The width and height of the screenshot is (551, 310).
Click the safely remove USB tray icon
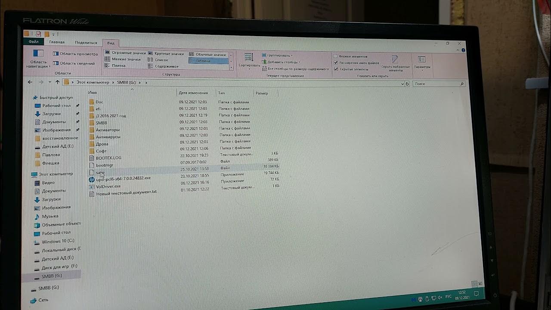tap(427, 298)
